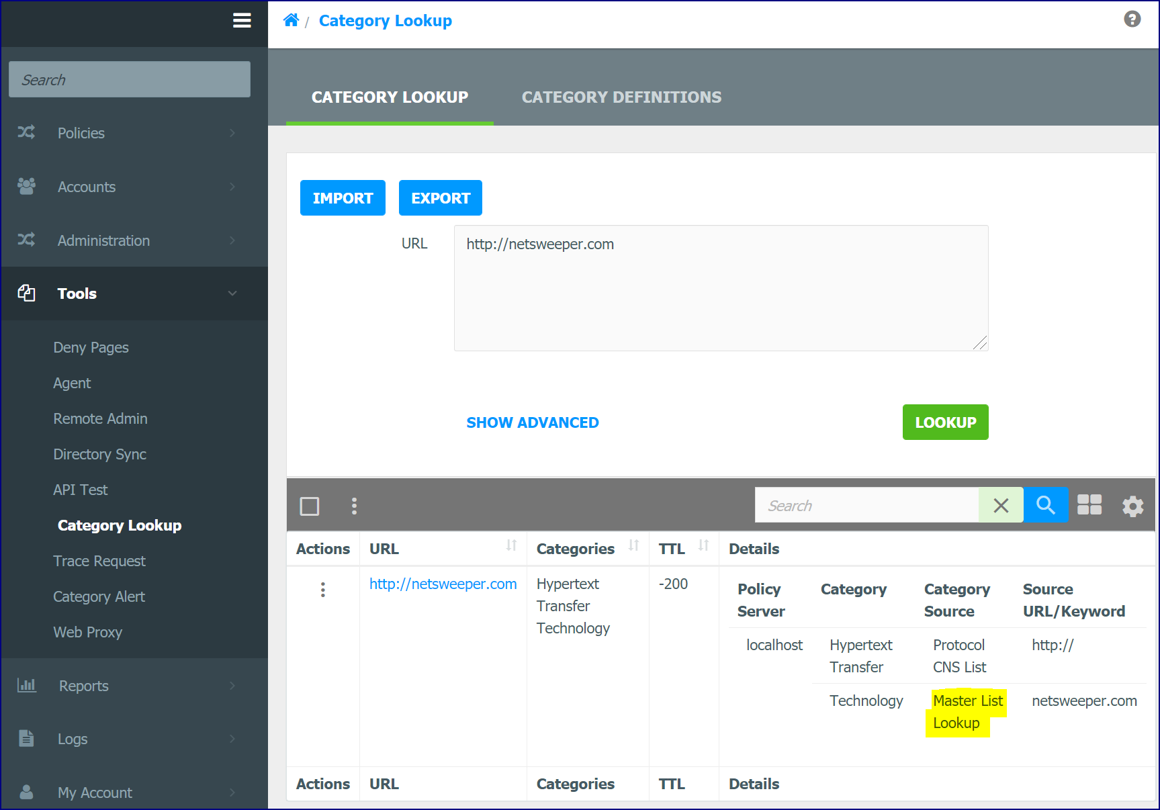This screenshot has height=810, width=1160.
Task: Click the http:// source URL cell
Action: tap(1053, 645)
